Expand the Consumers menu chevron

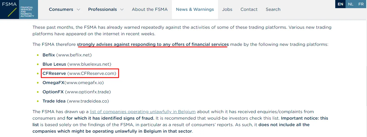78,9
